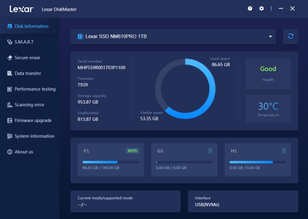Minimize the DiskMaster window
This screenshot has width=308, height=219.
281,8
